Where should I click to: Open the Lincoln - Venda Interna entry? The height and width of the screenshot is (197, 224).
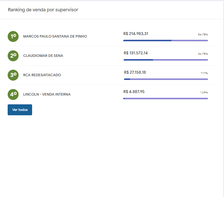click(x=47, y=94)
